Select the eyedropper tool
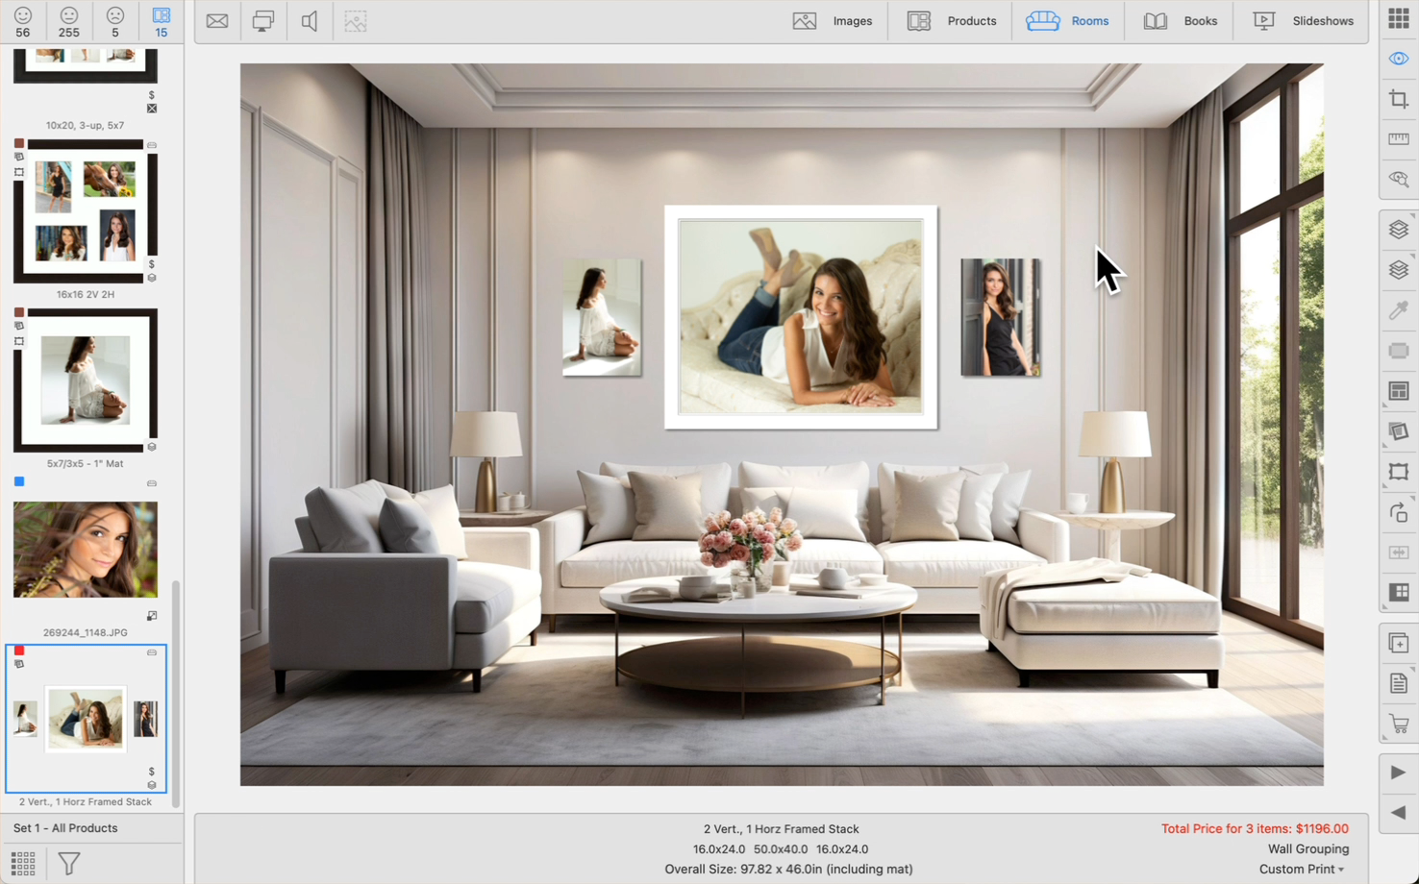Screen dimensions: 1419x884 pos(1398,310)
